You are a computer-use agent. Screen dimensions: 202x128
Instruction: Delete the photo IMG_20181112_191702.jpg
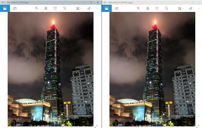46,8
